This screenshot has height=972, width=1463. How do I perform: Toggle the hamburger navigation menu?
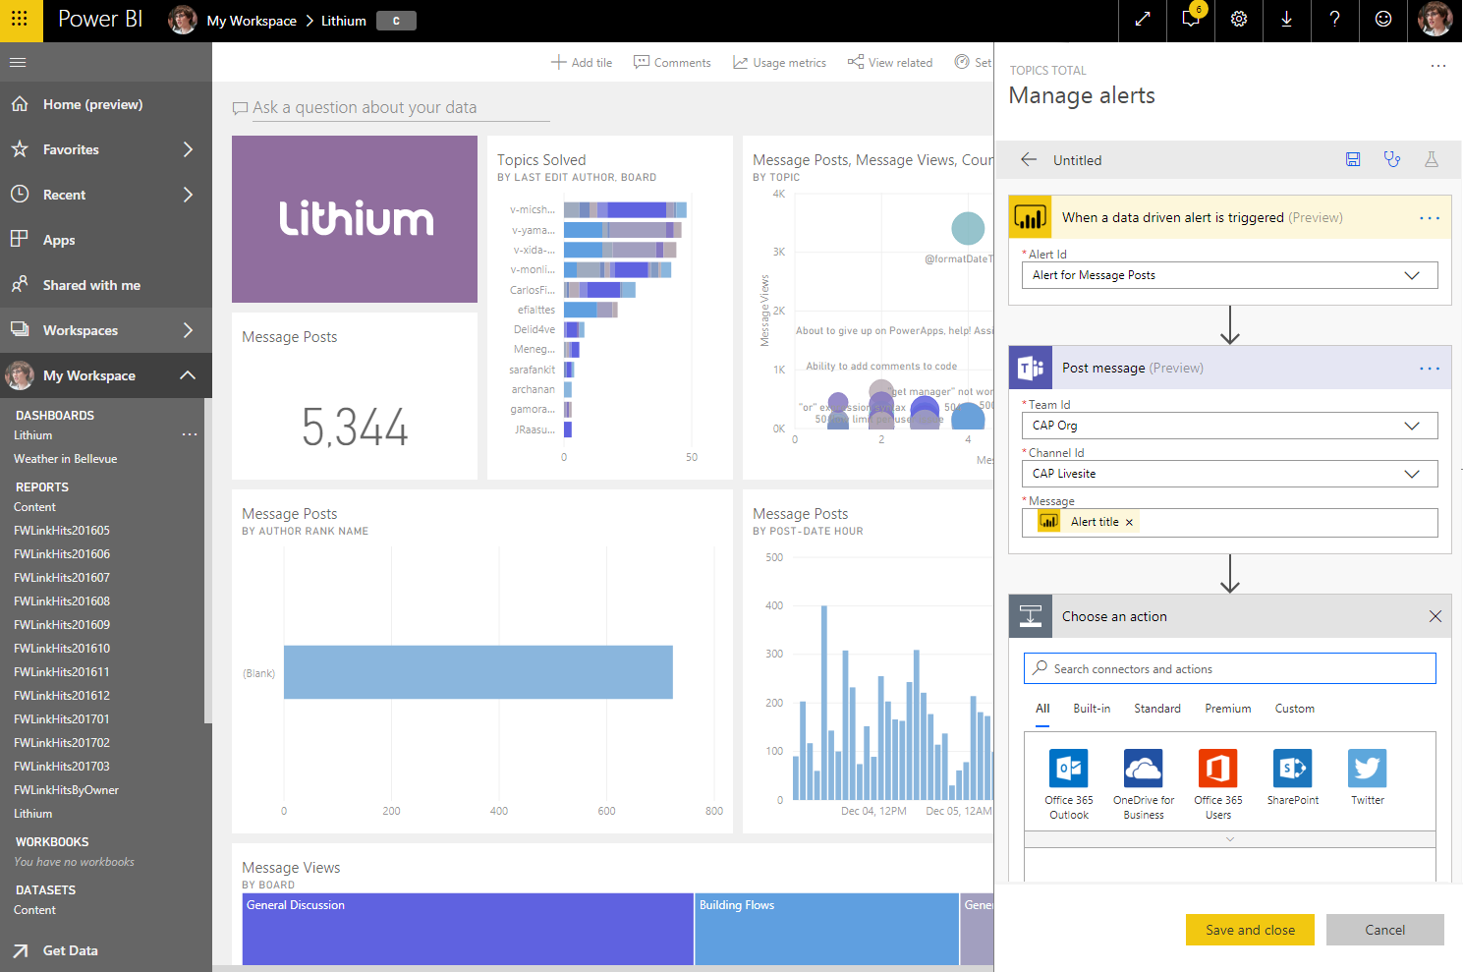coord(18,62)
